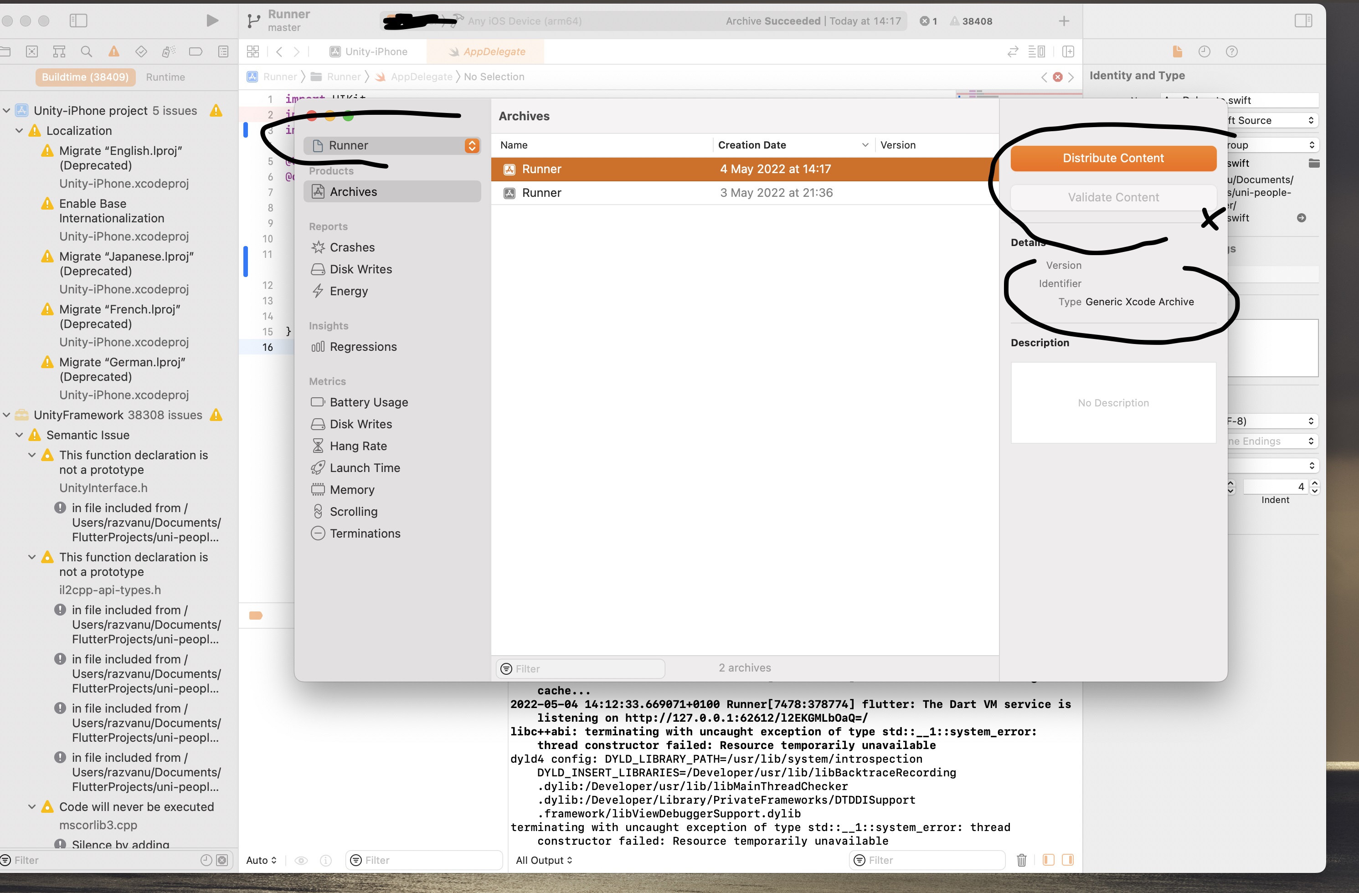Viewport: 1359px width, 893px height.
Task: Click the related items grid icon
Action: (x=253, y=51)
